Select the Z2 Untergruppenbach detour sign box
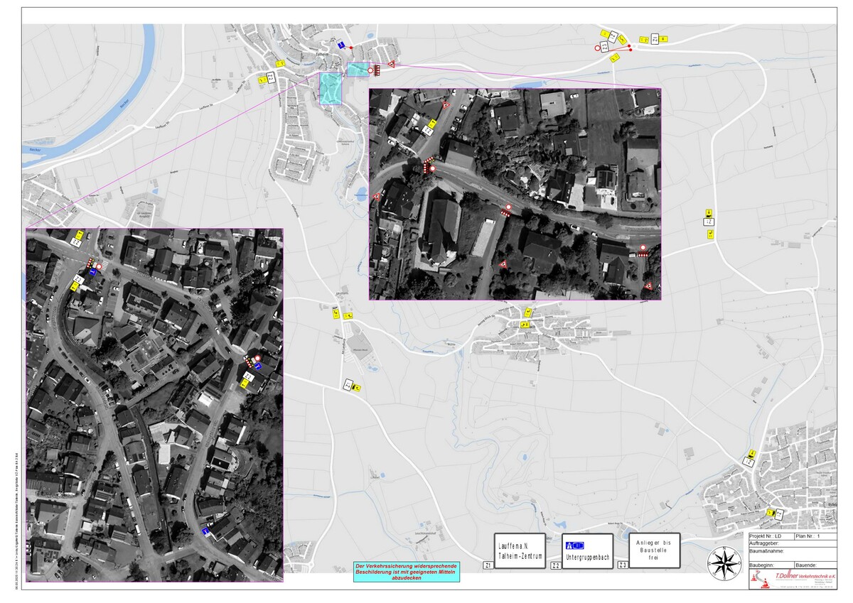Screen dimensions: 853x603 pos(587,551)
